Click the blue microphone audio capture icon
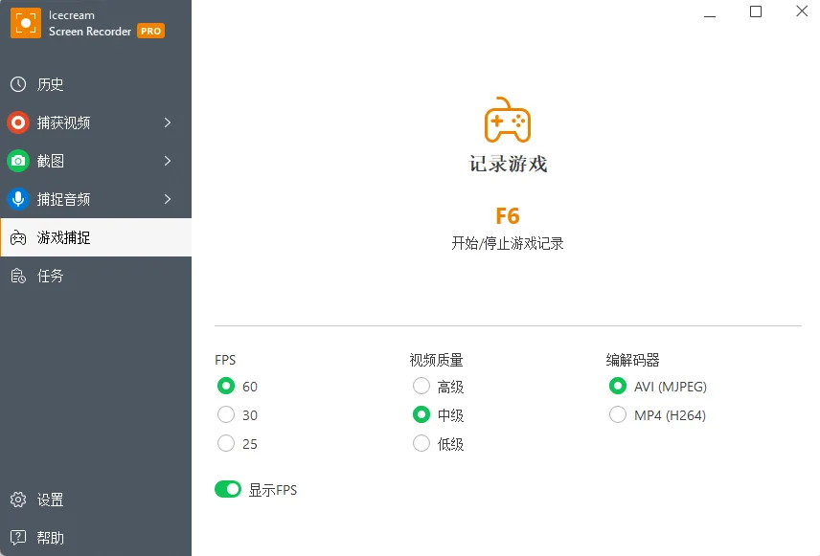Viewport: 820px width, 556px height. pos(18,199)
